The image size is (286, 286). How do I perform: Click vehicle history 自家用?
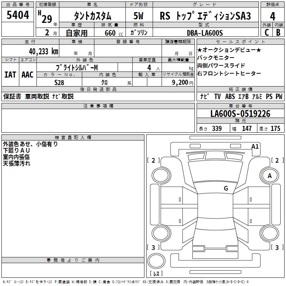pyautogui.click(x=77, y=33)
